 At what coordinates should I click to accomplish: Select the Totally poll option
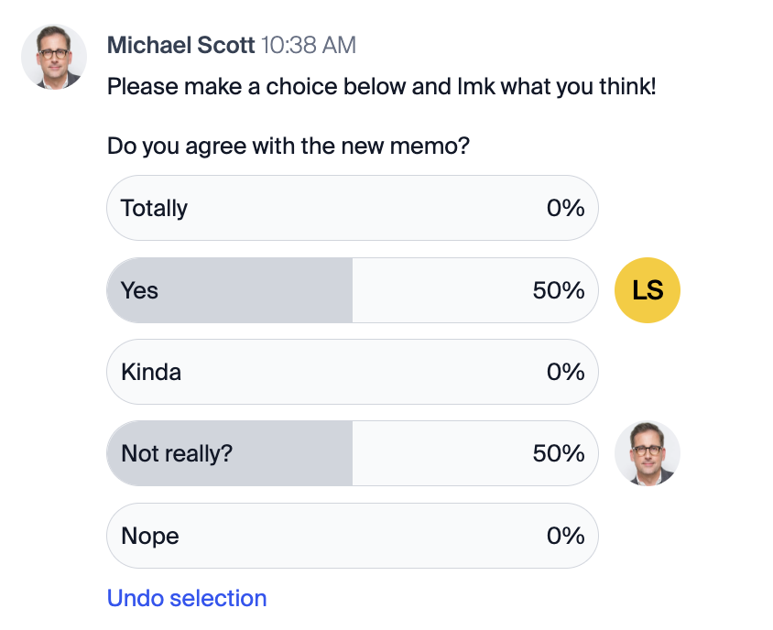point(352,208)
